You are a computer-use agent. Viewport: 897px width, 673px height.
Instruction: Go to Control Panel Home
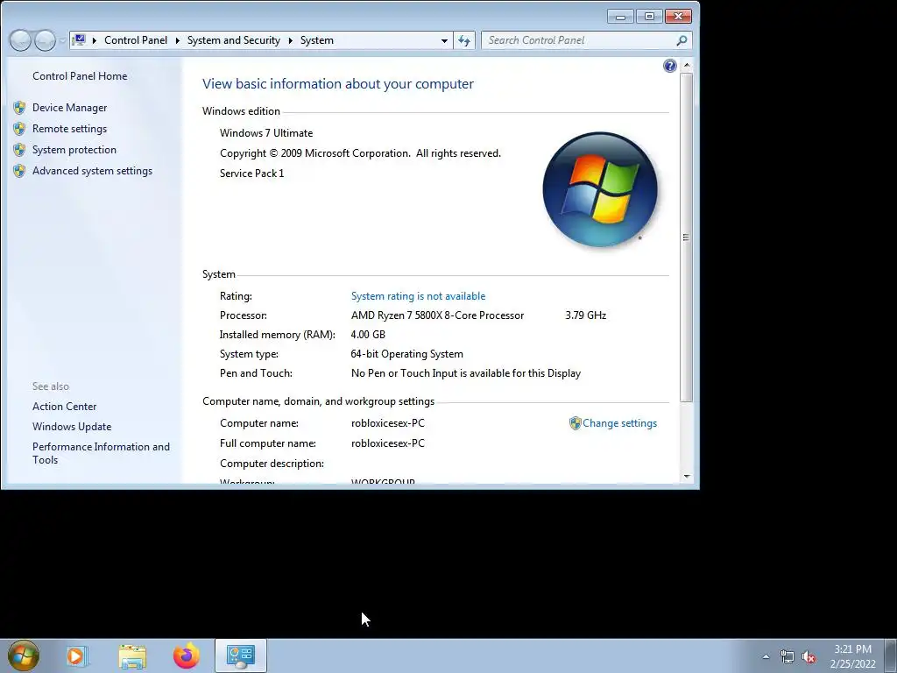(80, 76)
